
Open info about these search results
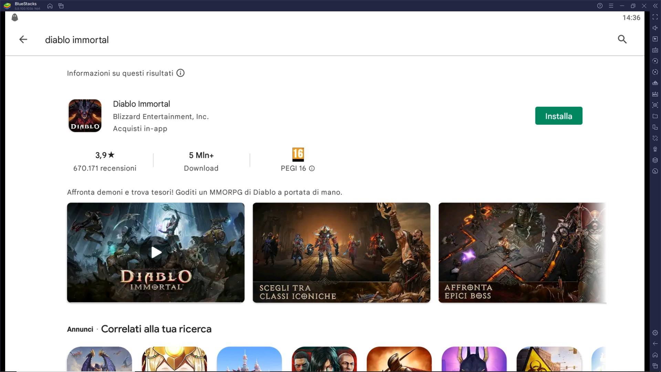pyautogui.click(x=180, y=73)
